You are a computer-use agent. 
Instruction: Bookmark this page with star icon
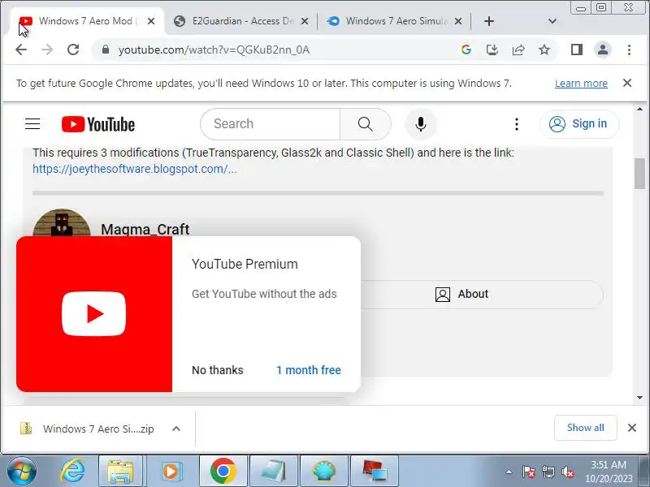[544, 50]
